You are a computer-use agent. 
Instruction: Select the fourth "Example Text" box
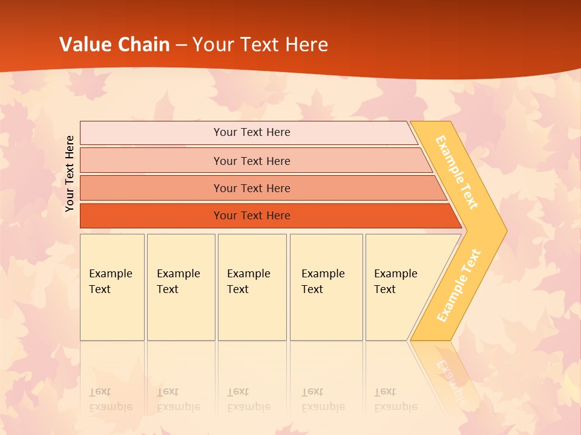326,287
